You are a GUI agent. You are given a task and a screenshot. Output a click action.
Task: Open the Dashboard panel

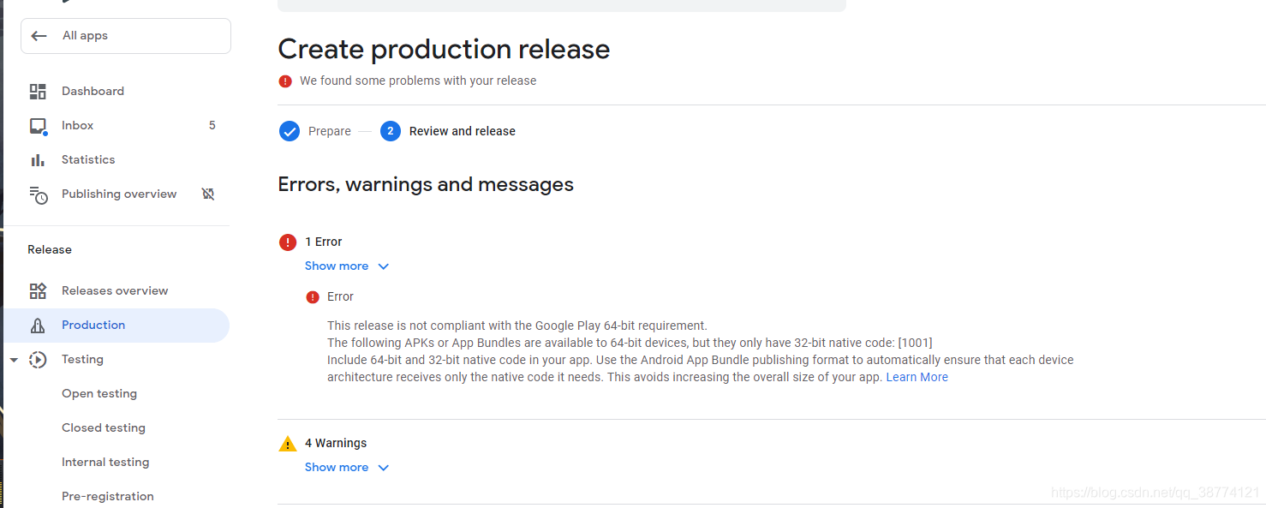(x=93, y=91)
